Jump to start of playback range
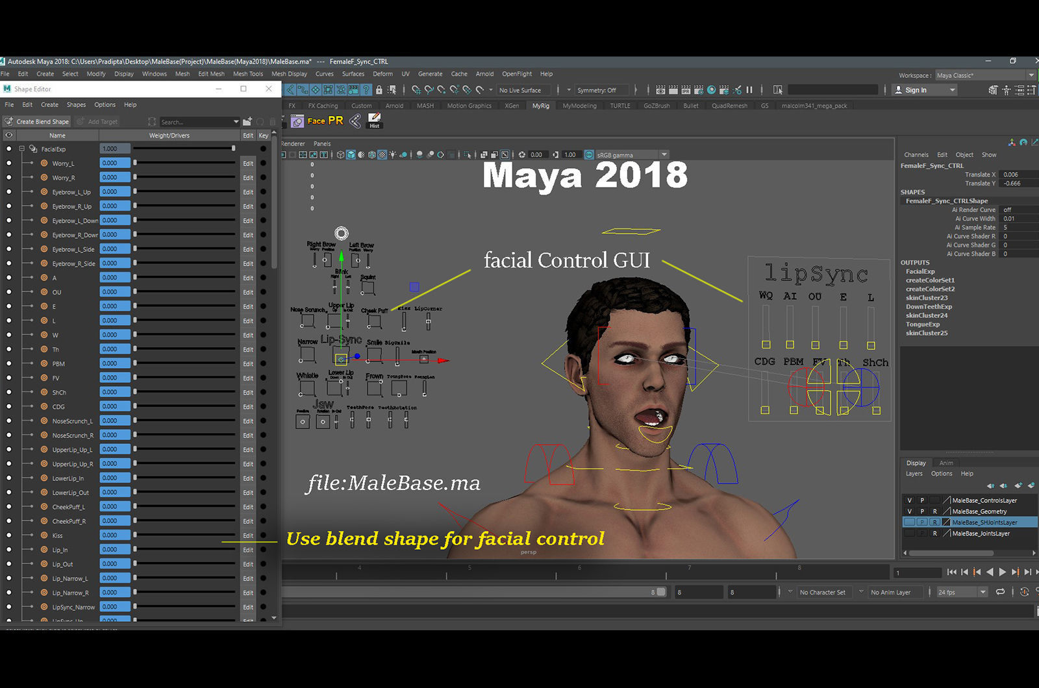Viewport: 1039px width, 688px height. pos(951,572)
